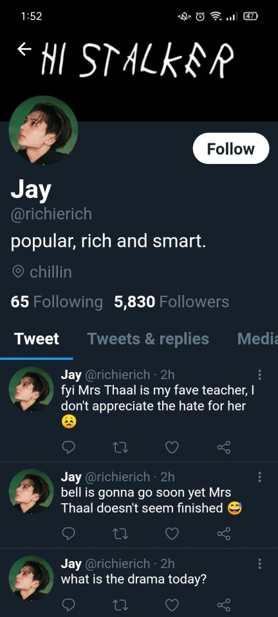Reply to the Mrs Thaal fave teacher tweet
The width and height of the screenshot is (278, 617).
click(x=68, y=447)
